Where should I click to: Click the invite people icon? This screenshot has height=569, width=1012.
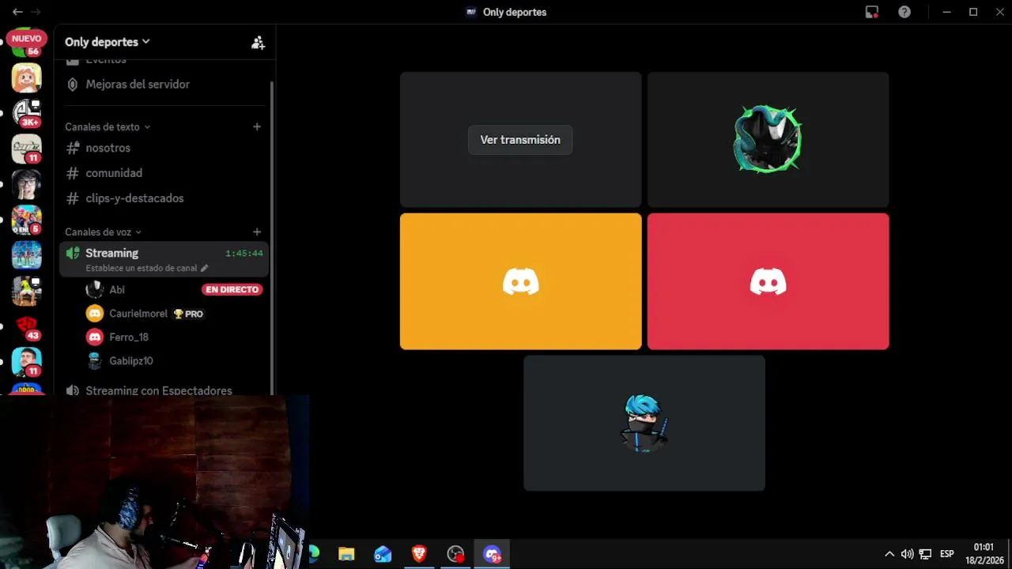pos(258,43)
